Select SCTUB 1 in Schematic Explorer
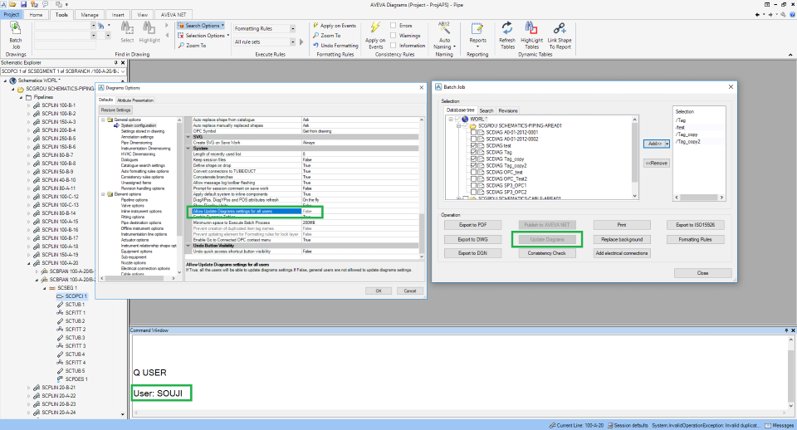The height and width of the screenshot is (430, 797). (x=75, y=304)
